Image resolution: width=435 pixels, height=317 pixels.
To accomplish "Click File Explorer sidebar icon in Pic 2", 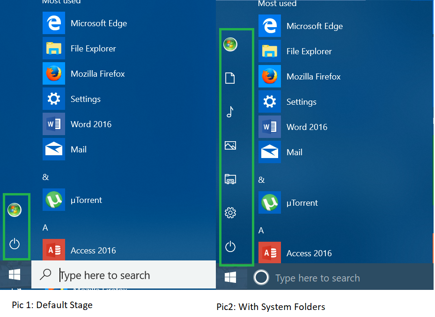I will click(230, 179).
